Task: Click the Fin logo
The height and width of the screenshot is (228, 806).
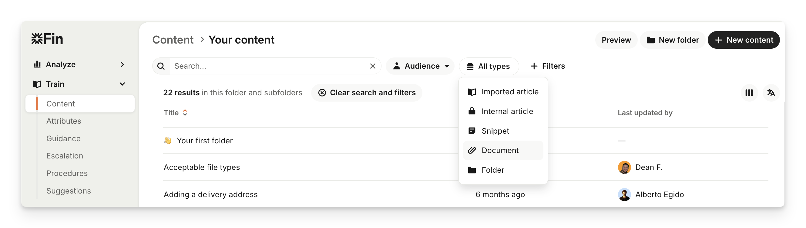Action: [x=47, y=39]
